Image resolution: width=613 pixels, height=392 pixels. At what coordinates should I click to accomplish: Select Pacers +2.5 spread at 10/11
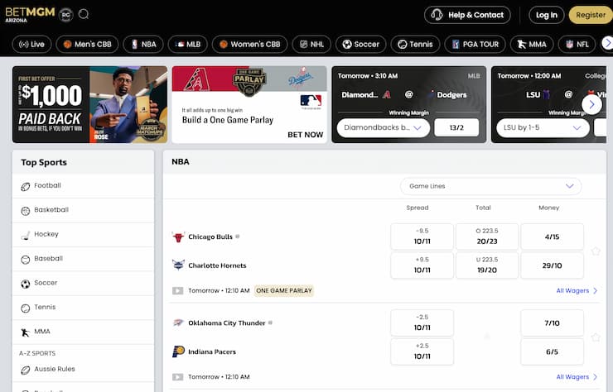tap(422, 351)
